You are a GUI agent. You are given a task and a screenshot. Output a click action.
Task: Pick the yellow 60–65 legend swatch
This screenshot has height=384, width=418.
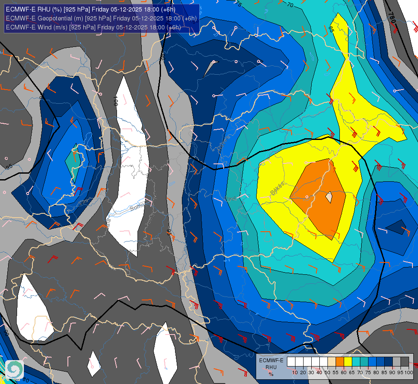[x=348, y=362]
